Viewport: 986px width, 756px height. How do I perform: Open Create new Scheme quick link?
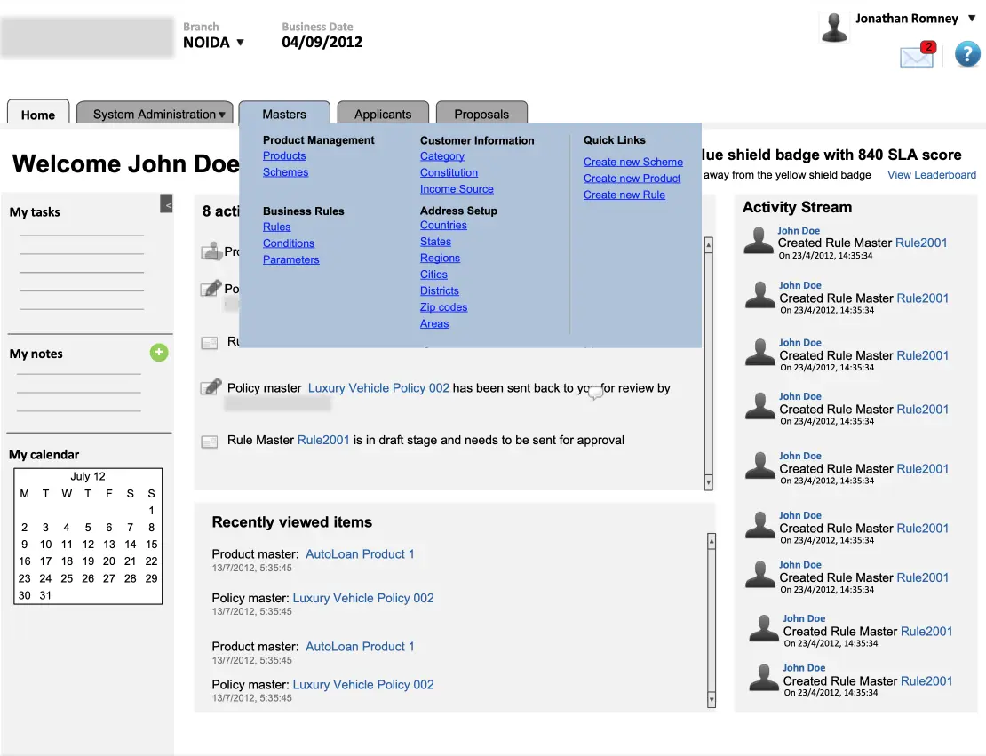pos(632,162)
